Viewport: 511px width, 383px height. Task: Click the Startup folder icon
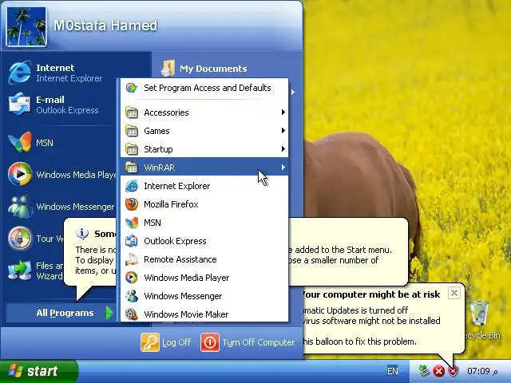coord(132,149)
